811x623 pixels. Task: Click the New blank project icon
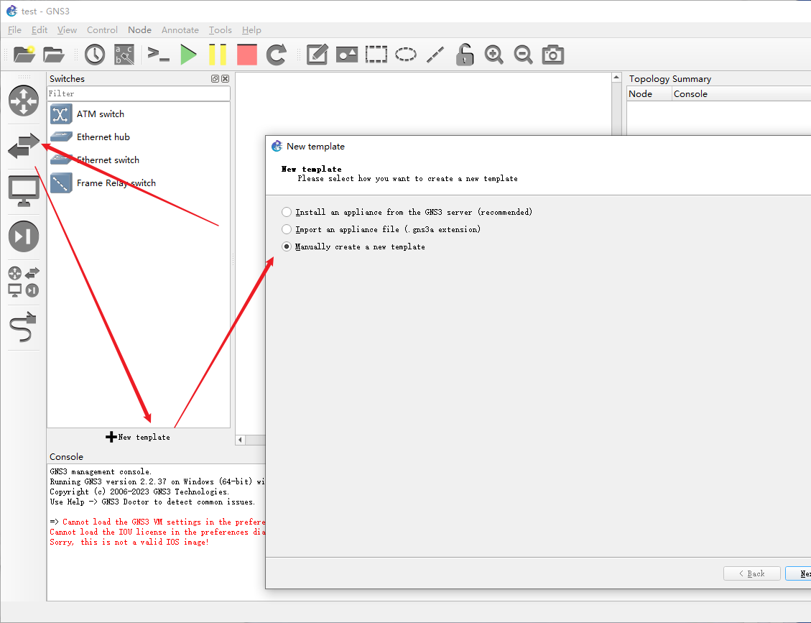(x=24, y=55)
